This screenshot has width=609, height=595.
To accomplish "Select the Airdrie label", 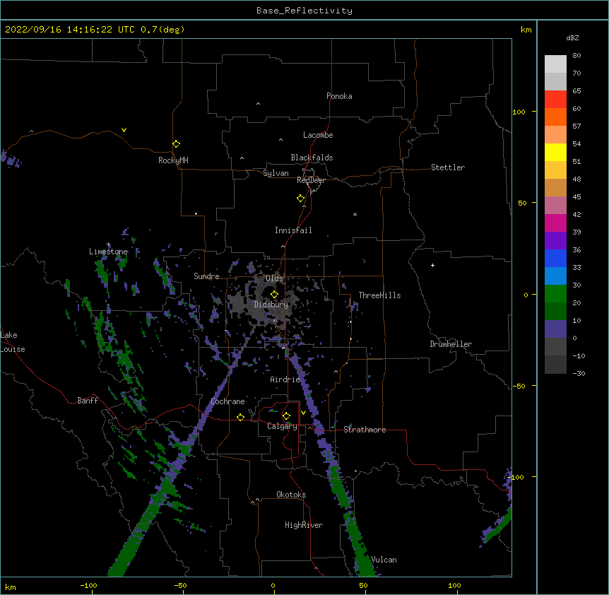I will coord(285,379).
